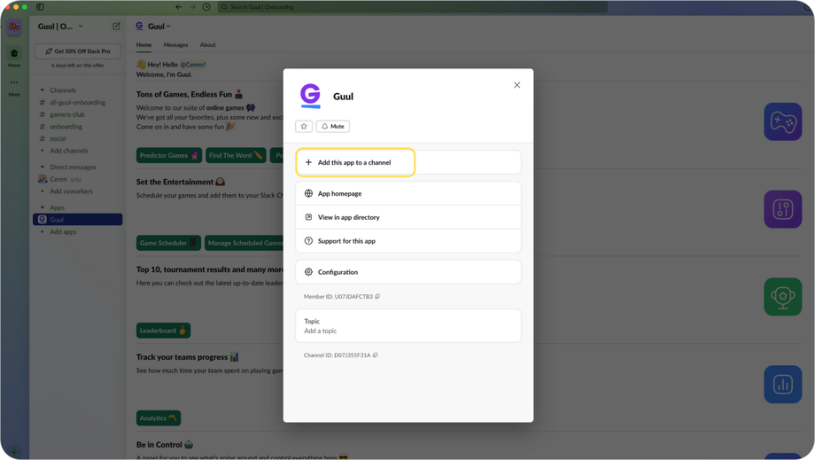Close the Guul details dialog
This screenshot has height=460, width=815.
[x=517, y=85]
